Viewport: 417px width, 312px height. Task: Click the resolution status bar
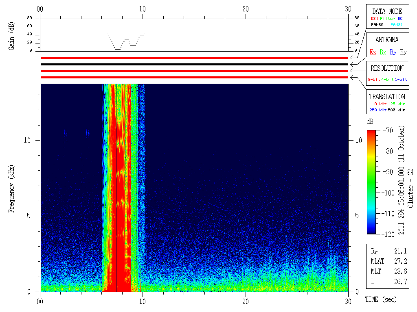[194, 71]
